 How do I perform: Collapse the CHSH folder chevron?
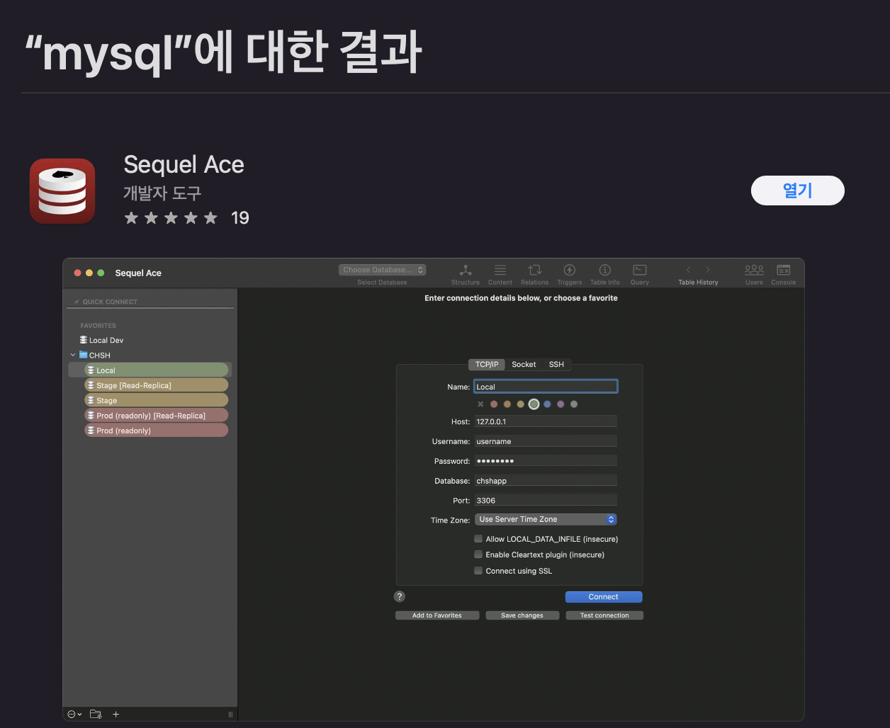click(73, 355)
